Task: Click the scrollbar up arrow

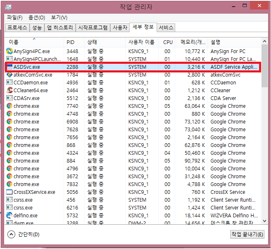Action: [x=264, y=41]
